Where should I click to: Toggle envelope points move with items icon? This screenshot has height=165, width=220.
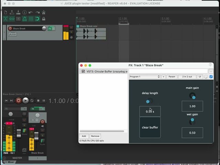24,19
